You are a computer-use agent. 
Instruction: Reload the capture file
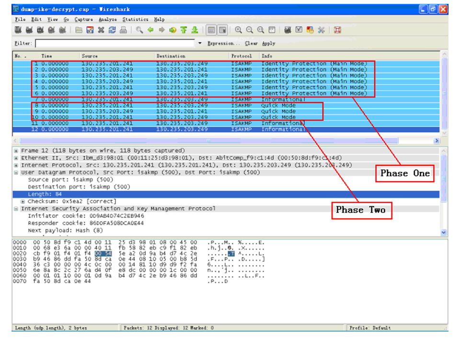(112, 30)
